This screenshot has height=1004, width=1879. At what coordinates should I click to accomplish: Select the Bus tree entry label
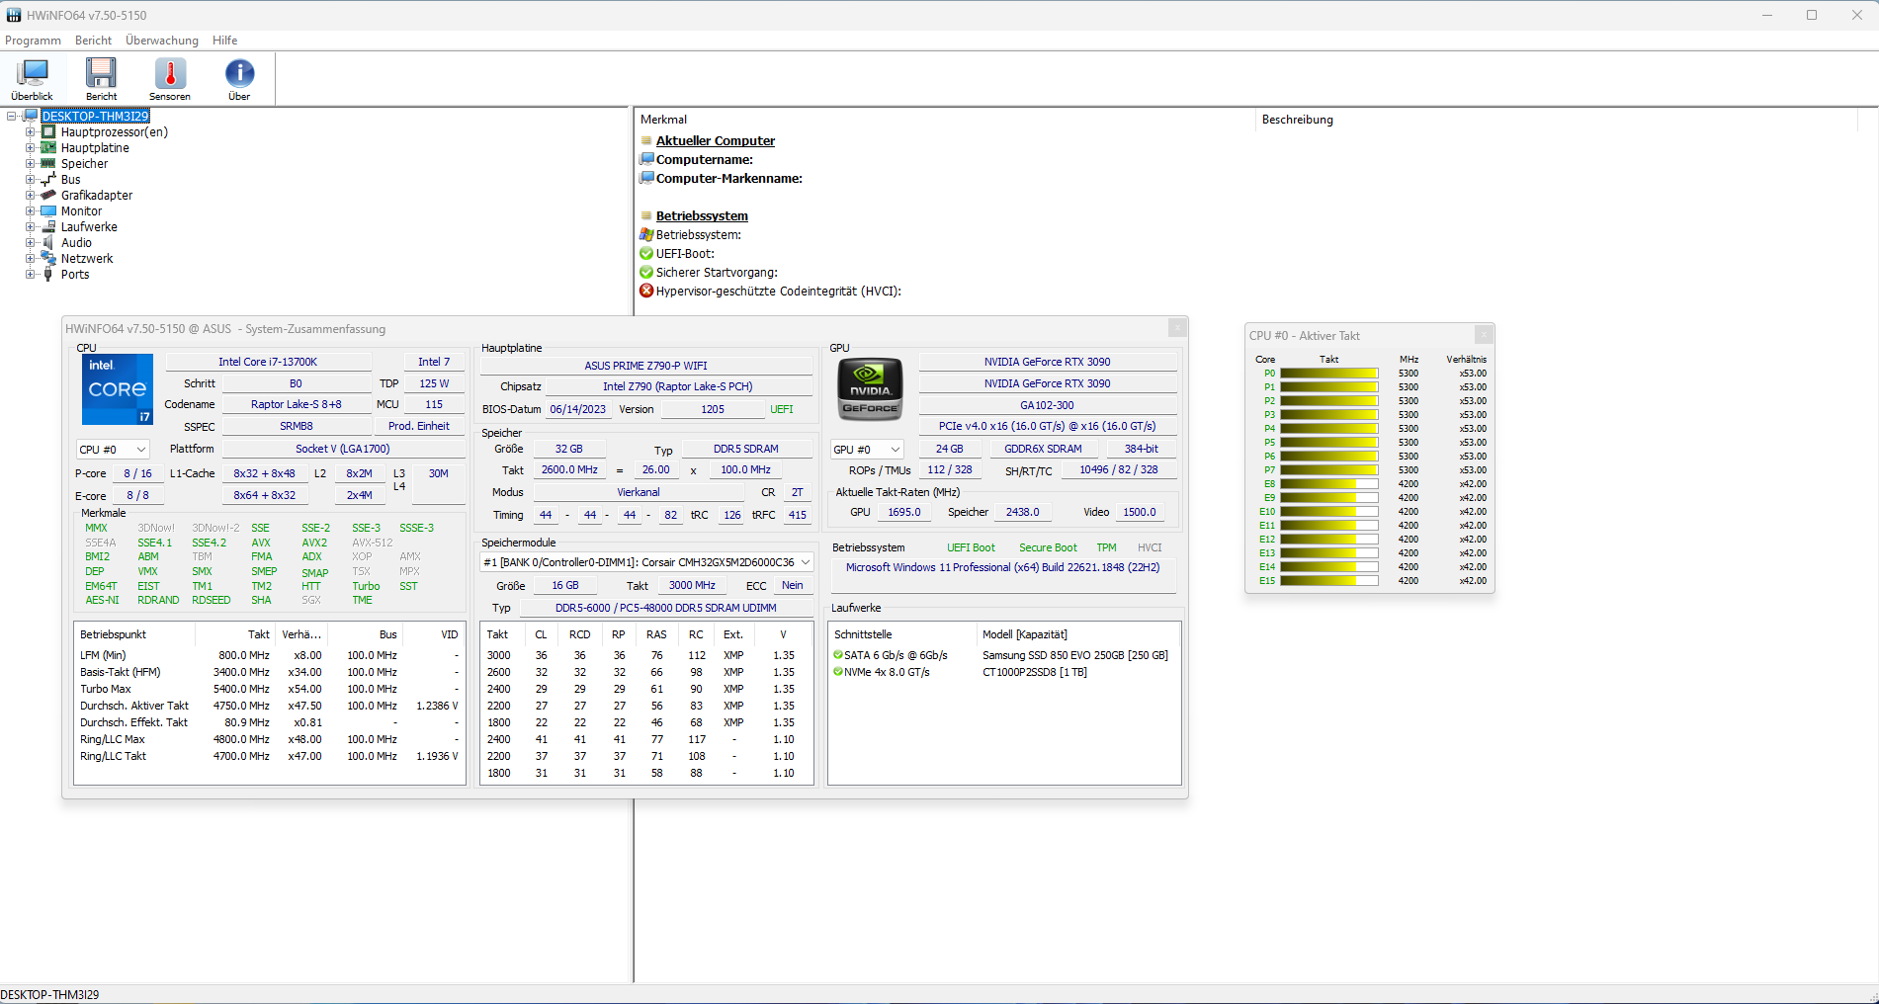pyautogui.click(x=70, y=180)
